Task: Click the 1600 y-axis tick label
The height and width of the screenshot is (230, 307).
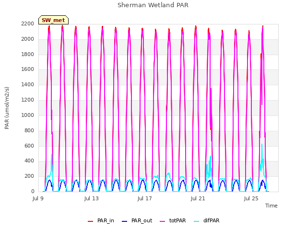Action: (x=28, y=69)
